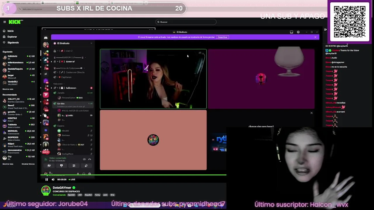Pause the Kick stream video
374x210 pixels.
tap(46, 179)
